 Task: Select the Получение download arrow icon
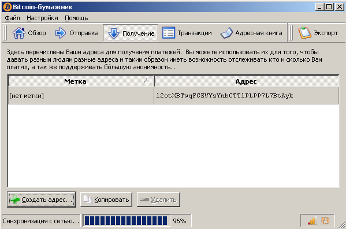click(x=114, y=33)
